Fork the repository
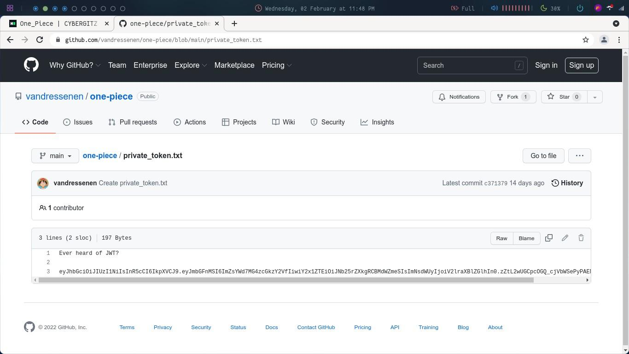The image size is (629, 354). point(513,97)
